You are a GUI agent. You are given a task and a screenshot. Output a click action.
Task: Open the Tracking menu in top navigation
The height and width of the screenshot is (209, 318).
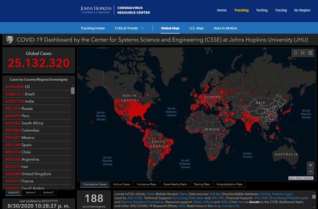pyautogui.click(x=241, y=10)
